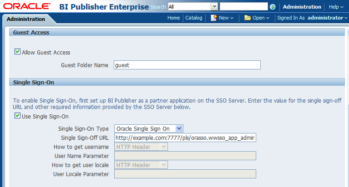Click the Administration link in the header

click(x=302, y=7)
